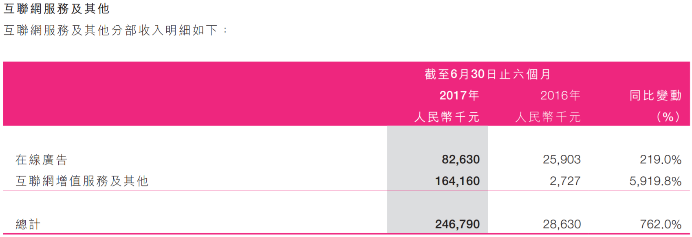692x237 pixels.
Task: Click the 2,727 value cell
Action: point(565,181)
